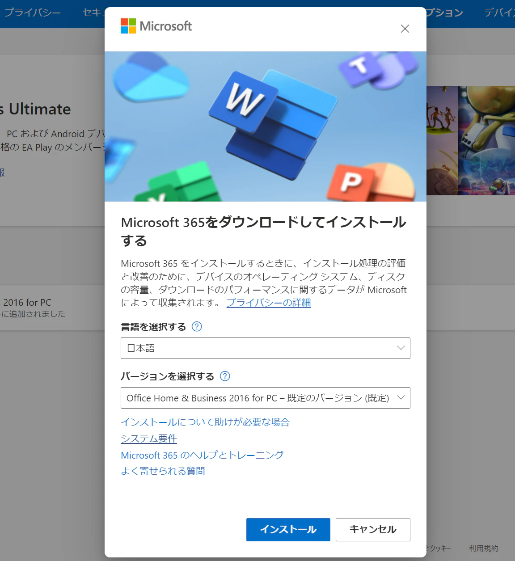Click the blue インストール button

288,530
